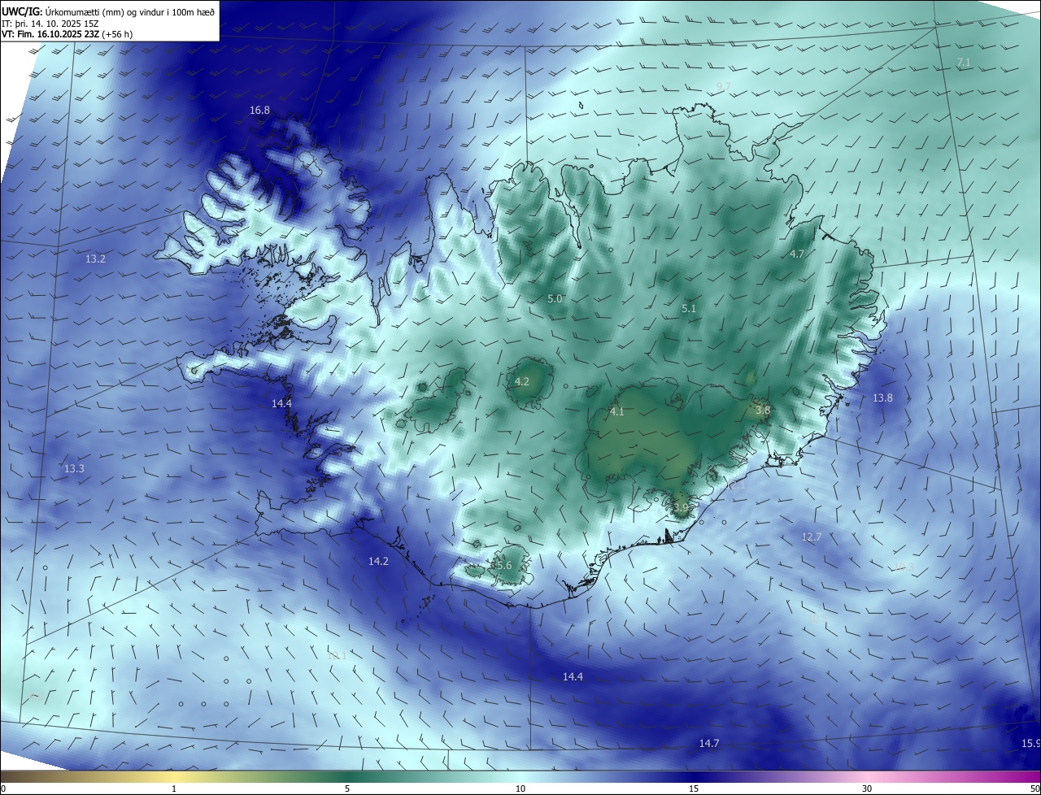
Task: Click the 5.1 value label
Action: [689, 309]
